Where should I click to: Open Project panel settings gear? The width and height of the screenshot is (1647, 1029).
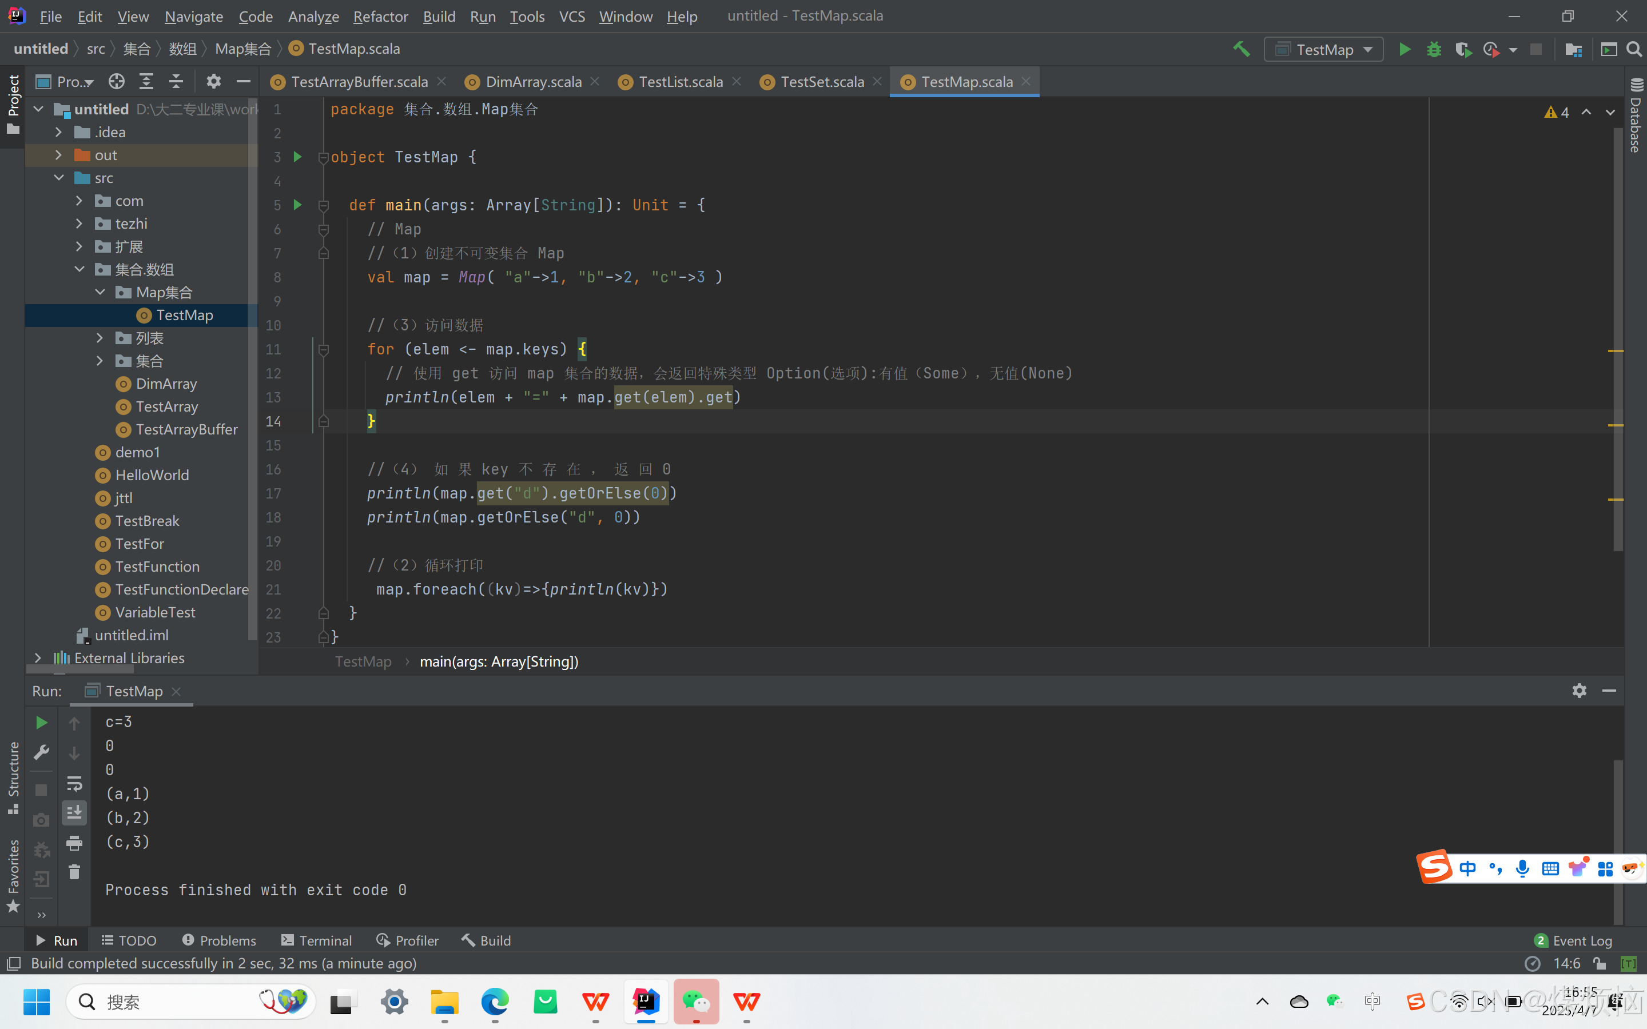tap(214, 82)
